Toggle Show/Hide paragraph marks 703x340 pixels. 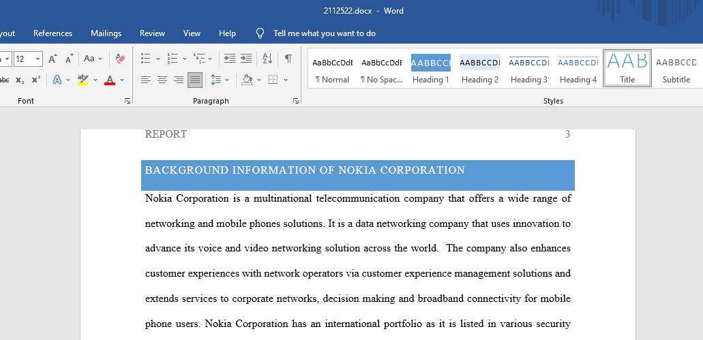click(x=288, y=59)
